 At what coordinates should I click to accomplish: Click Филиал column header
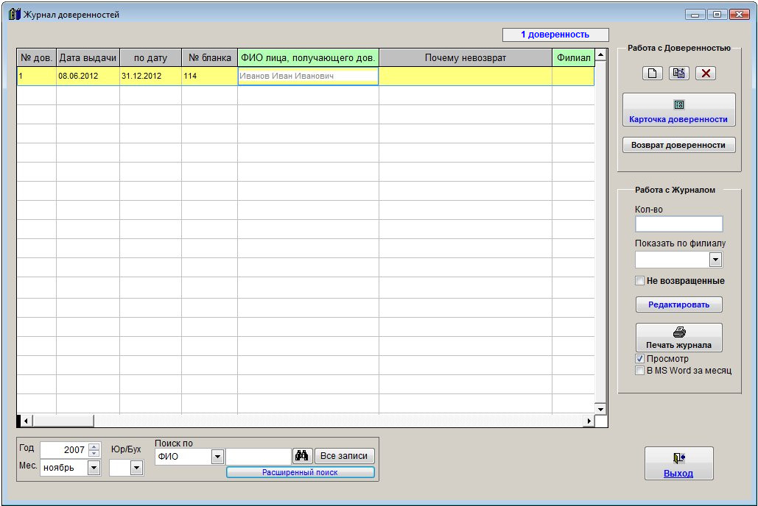coord(573,58)
